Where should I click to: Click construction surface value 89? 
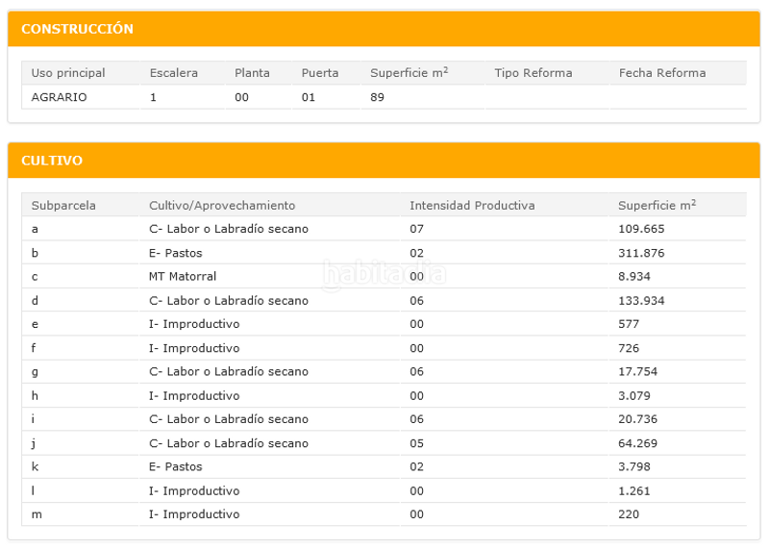pyautogui.click(x=378, y=97)
